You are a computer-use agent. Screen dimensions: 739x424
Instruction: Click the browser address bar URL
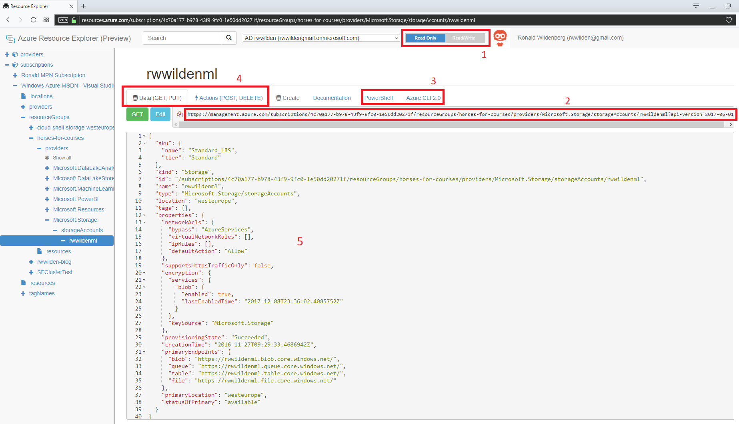(278, 20)
